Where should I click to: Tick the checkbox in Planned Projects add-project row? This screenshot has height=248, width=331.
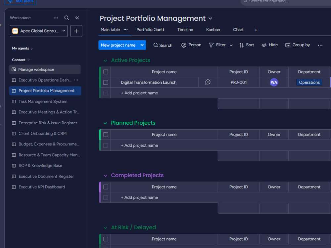click(106, 145)
